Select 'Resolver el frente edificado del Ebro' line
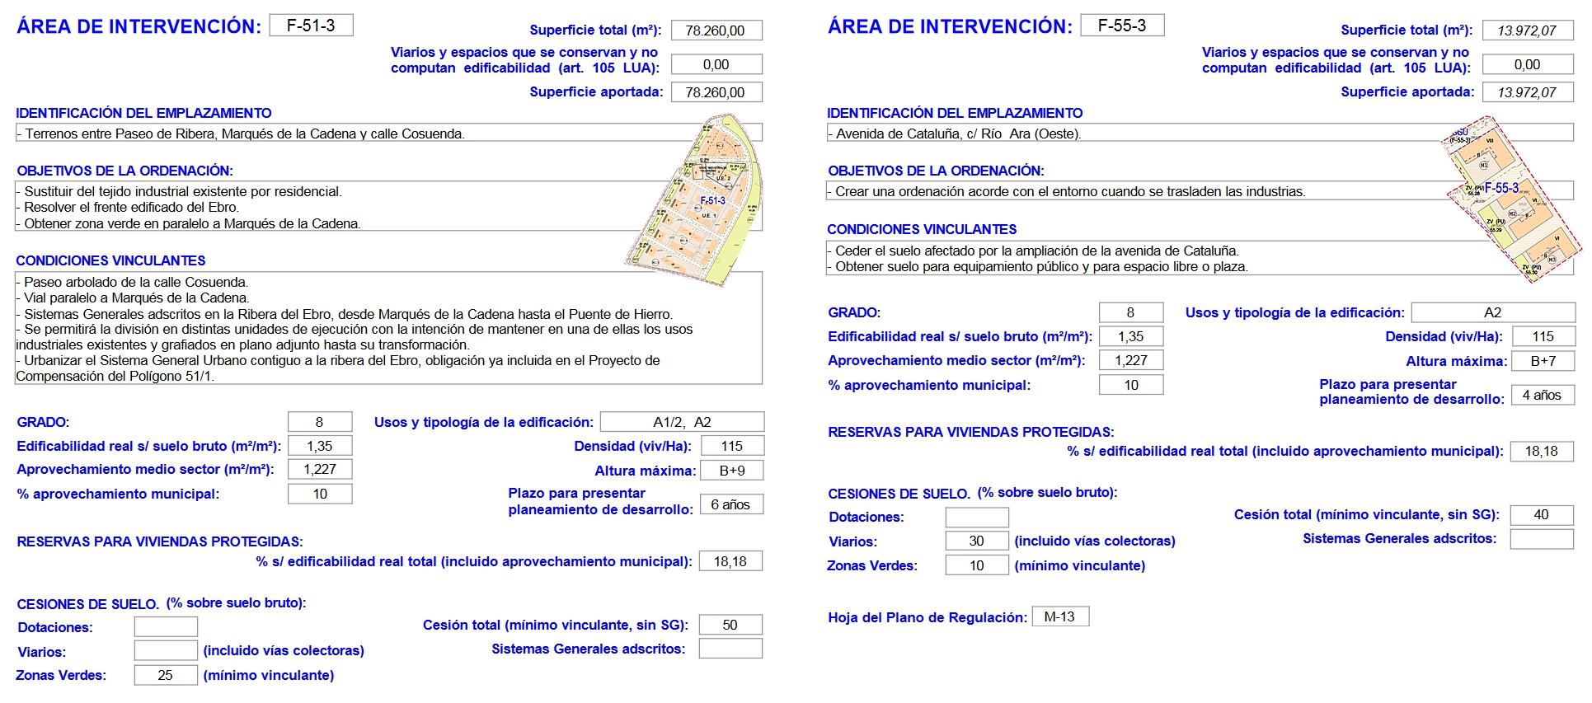Screen dimensions: 1592x703 click(129, 207)
